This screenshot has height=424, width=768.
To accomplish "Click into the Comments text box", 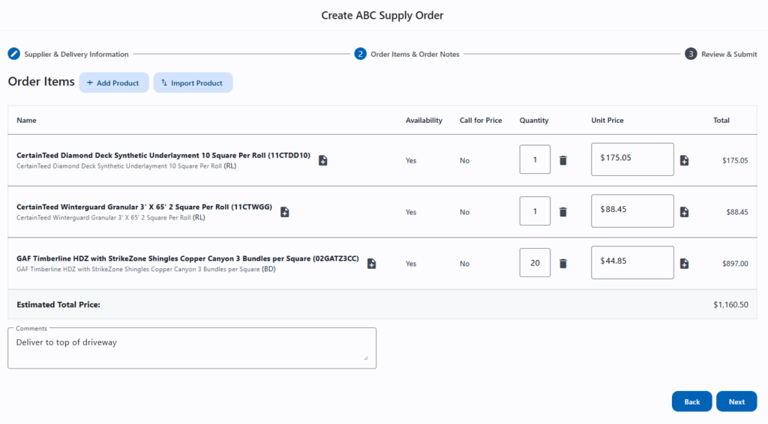I will [x=191, y=348].
